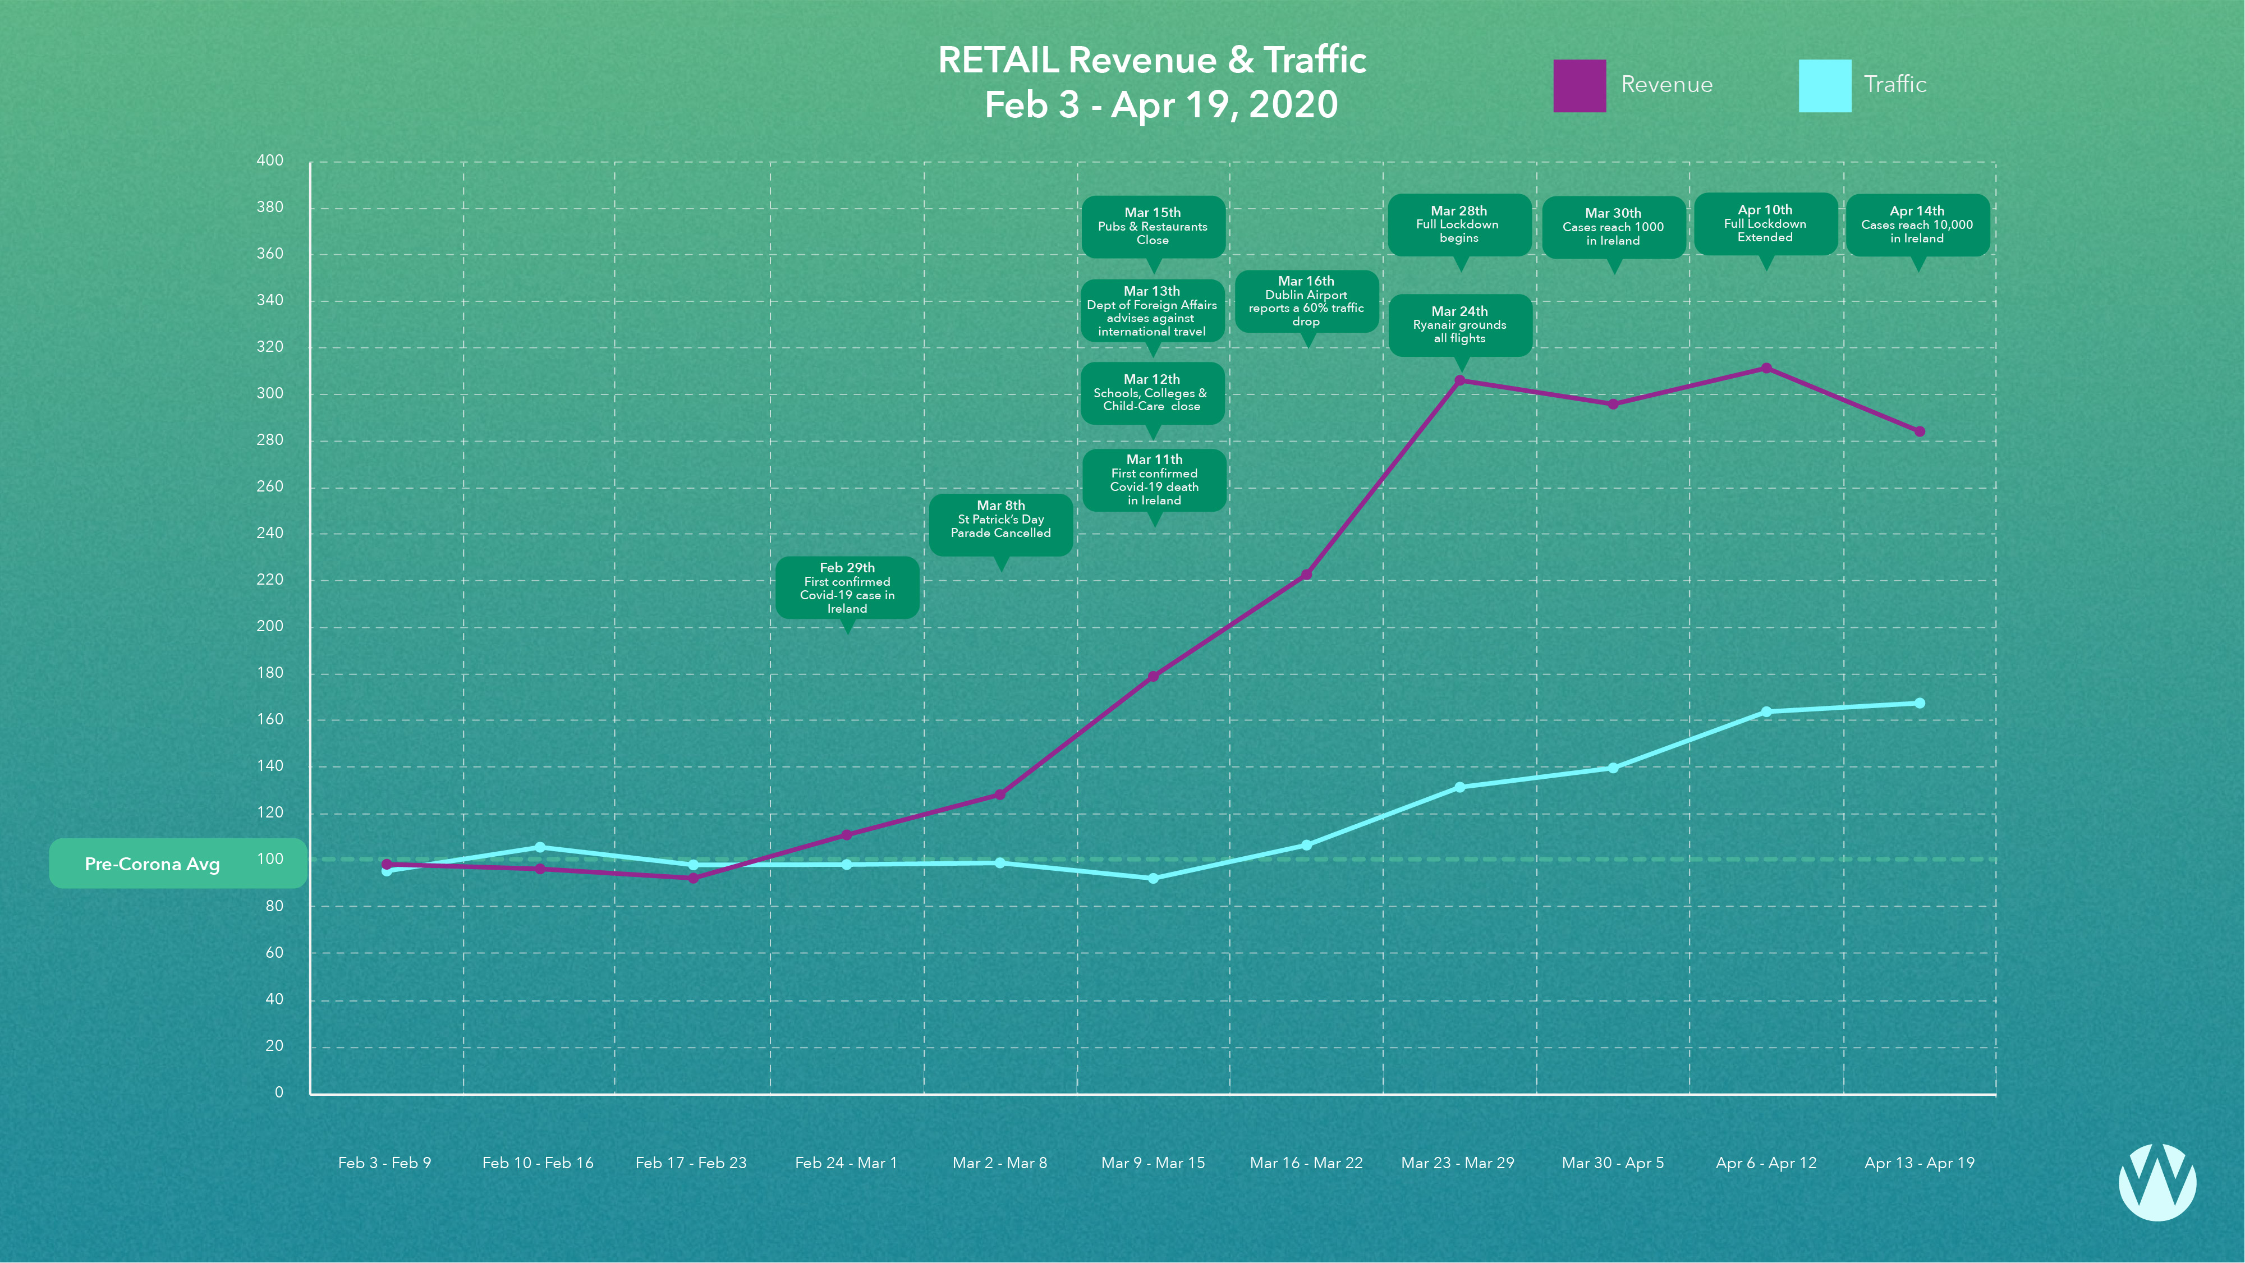Select the Apr 14th cases reach 10,000 callout
This screenshot has height=1263, width=2245.
pos(1916,225)
